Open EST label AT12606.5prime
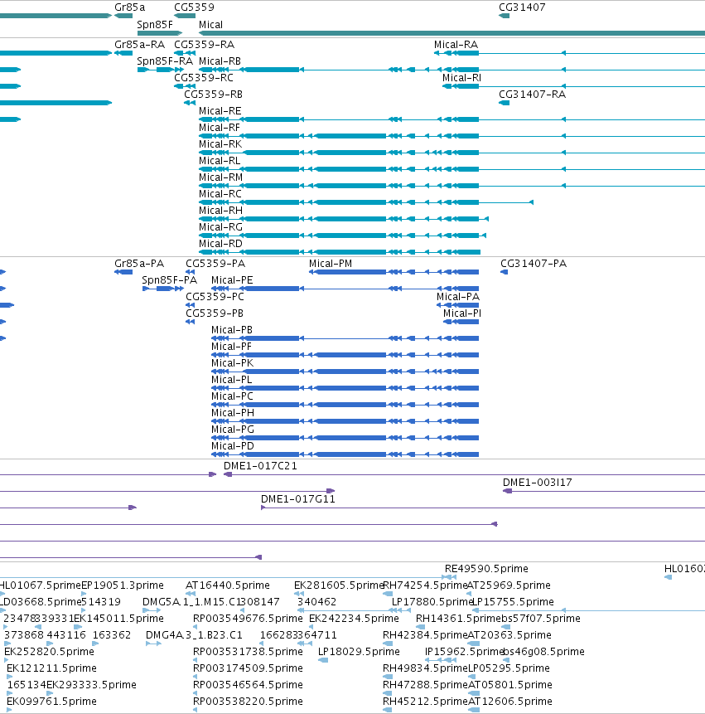Image resolution: width=705 pixels, height=714 pixels. click(509, 702)
